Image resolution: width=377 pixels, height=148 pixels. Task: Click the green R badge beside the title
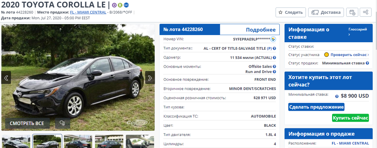click(120, 5)
